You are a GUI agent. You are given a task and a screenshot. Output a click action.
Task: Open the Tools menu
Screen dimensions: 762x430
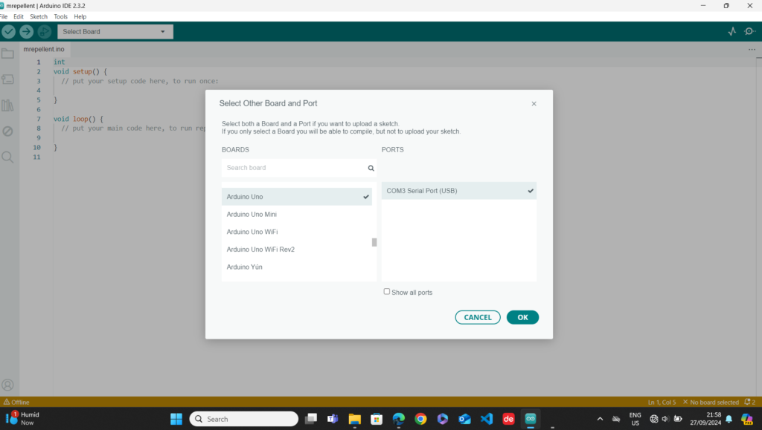61,16
